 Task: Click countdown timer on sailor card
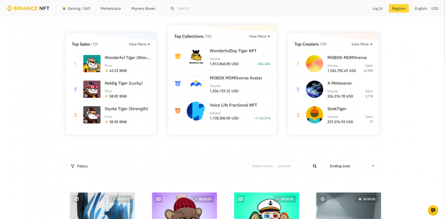tap(284, 199)
